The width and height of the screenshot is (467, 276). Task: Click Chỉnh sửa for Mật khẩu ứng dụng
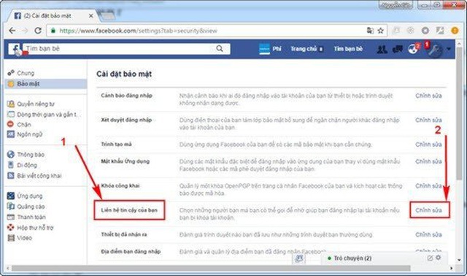click(x=428, y=161)
